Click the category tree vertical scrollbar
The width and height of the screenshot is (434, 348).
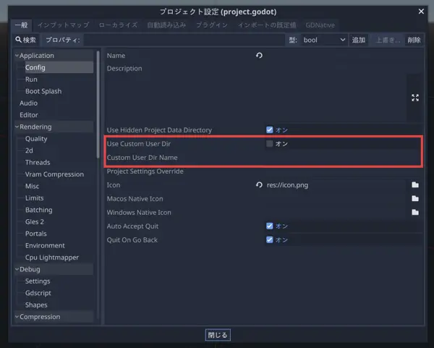[98, 105]
